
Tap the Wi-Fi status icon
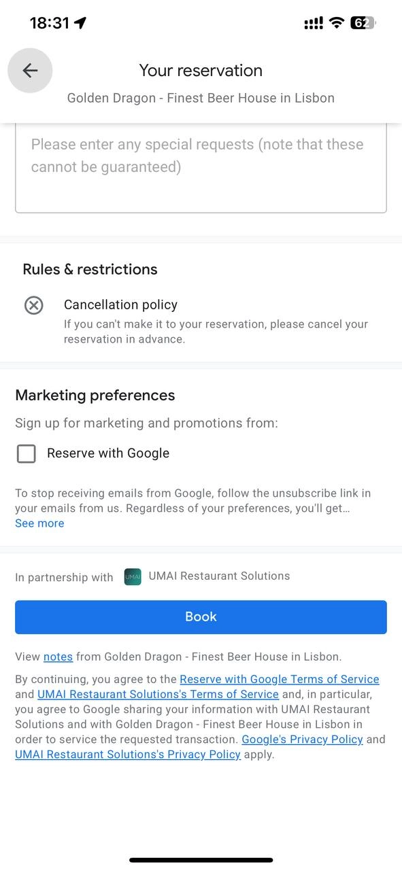(336, 23)
